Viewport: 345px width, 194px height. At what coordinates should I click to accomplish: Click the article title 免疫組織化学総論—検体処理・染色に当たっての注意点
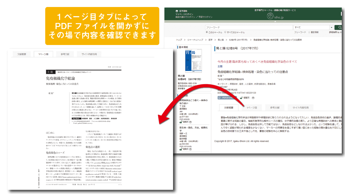pyautogui.click(x=253, y=72)
